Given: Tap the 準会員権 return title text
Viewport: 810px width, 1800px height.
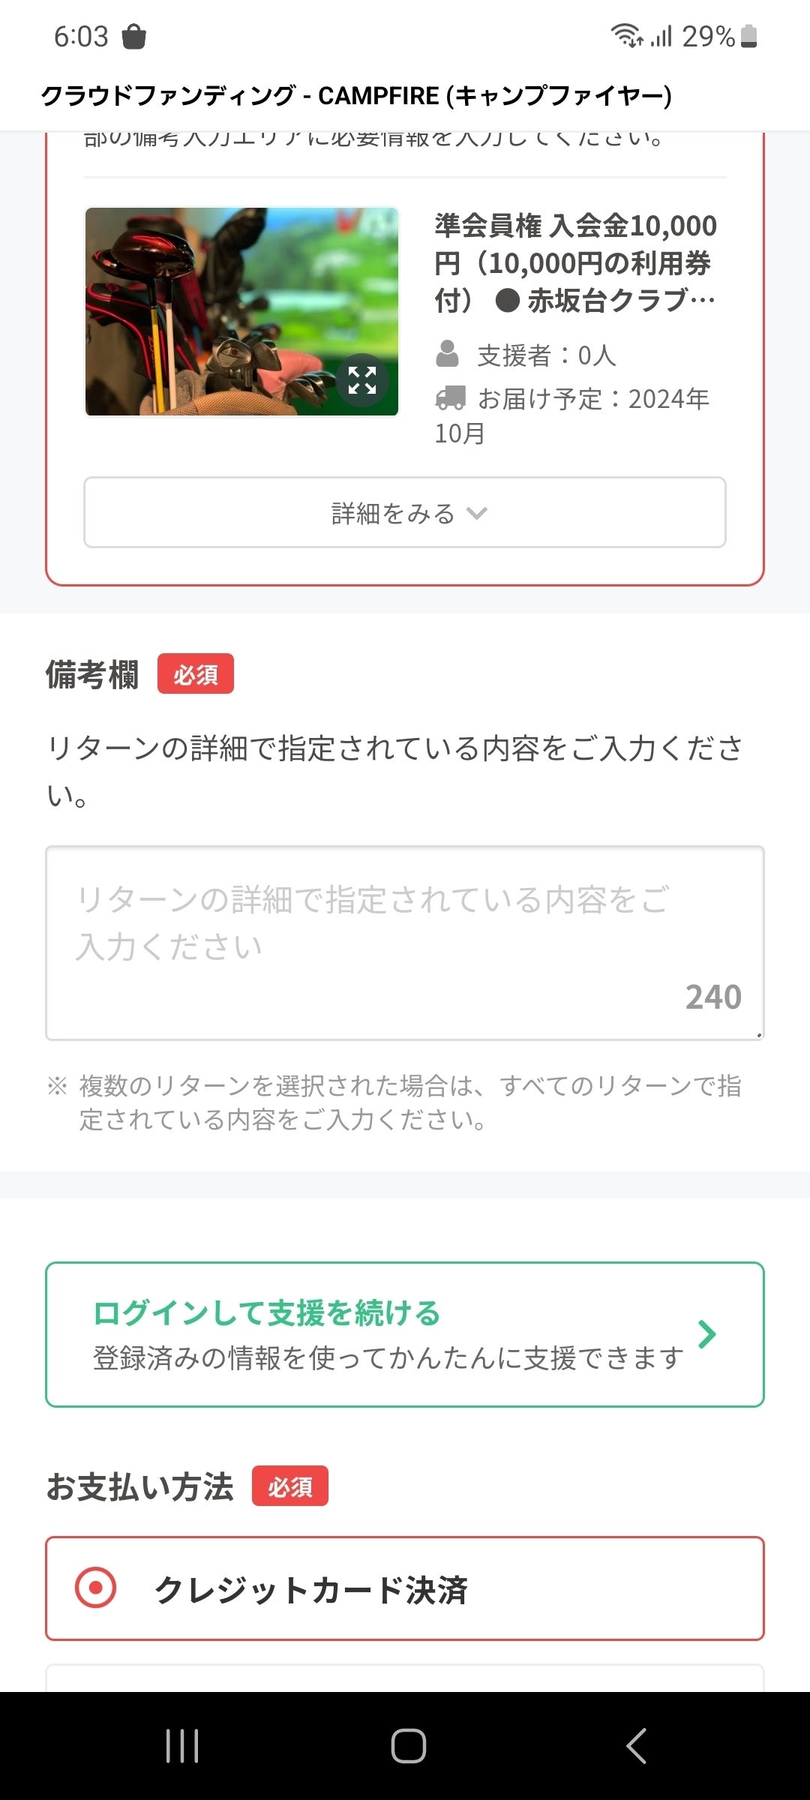Looking at the screenshot, I should pos(575,262).
